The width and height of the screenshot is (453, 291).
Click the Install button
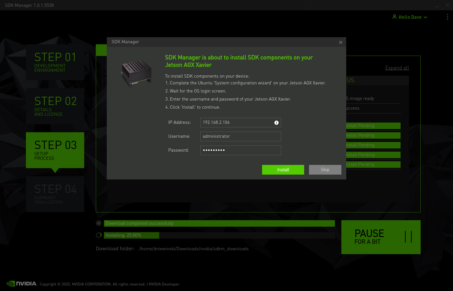(283, 170)
